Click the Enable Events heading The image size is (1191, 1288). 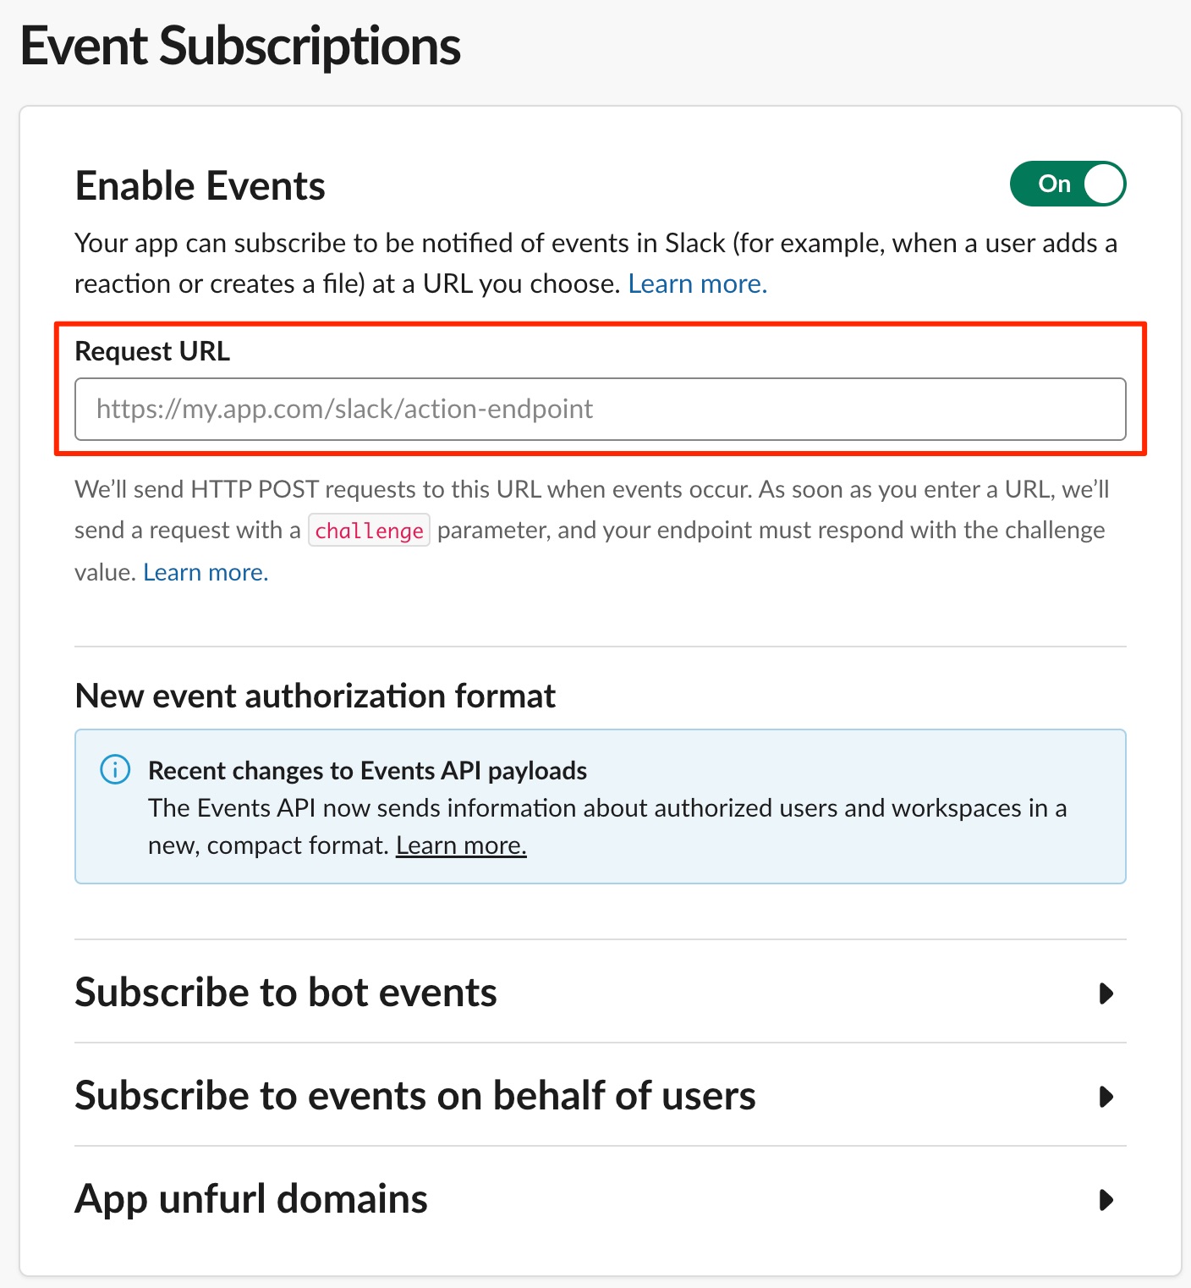pos(200,185)
